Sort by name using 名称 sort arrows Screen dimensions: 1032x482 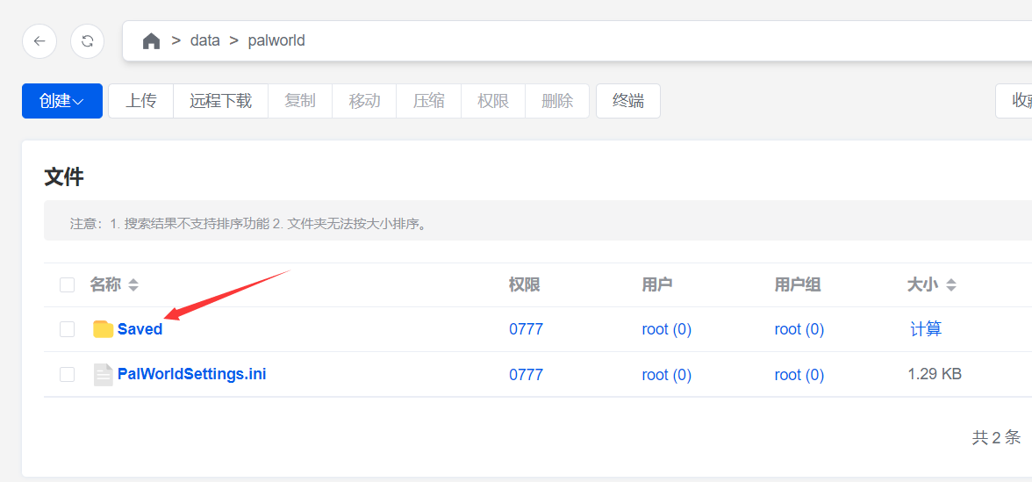(133, 285)
